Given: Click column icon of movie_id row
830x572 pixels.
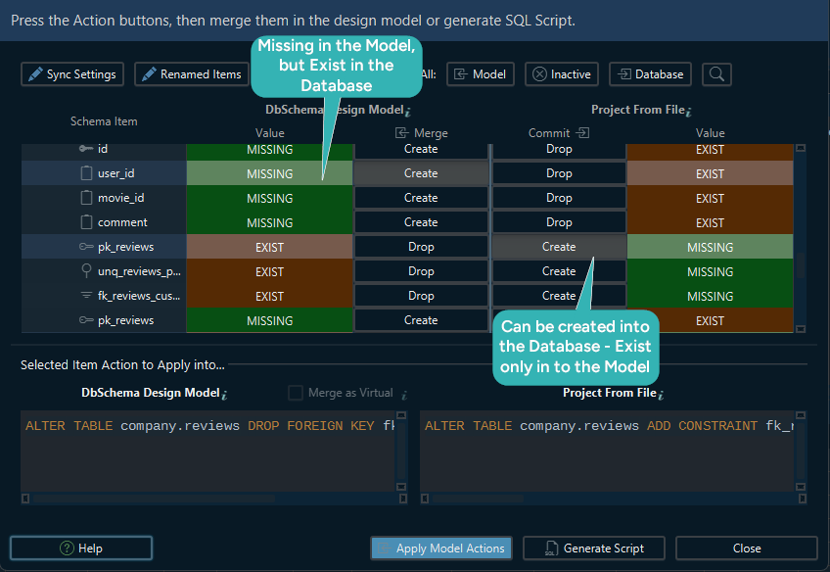Looking at the screenshot, I should click(x=86, y=198).
